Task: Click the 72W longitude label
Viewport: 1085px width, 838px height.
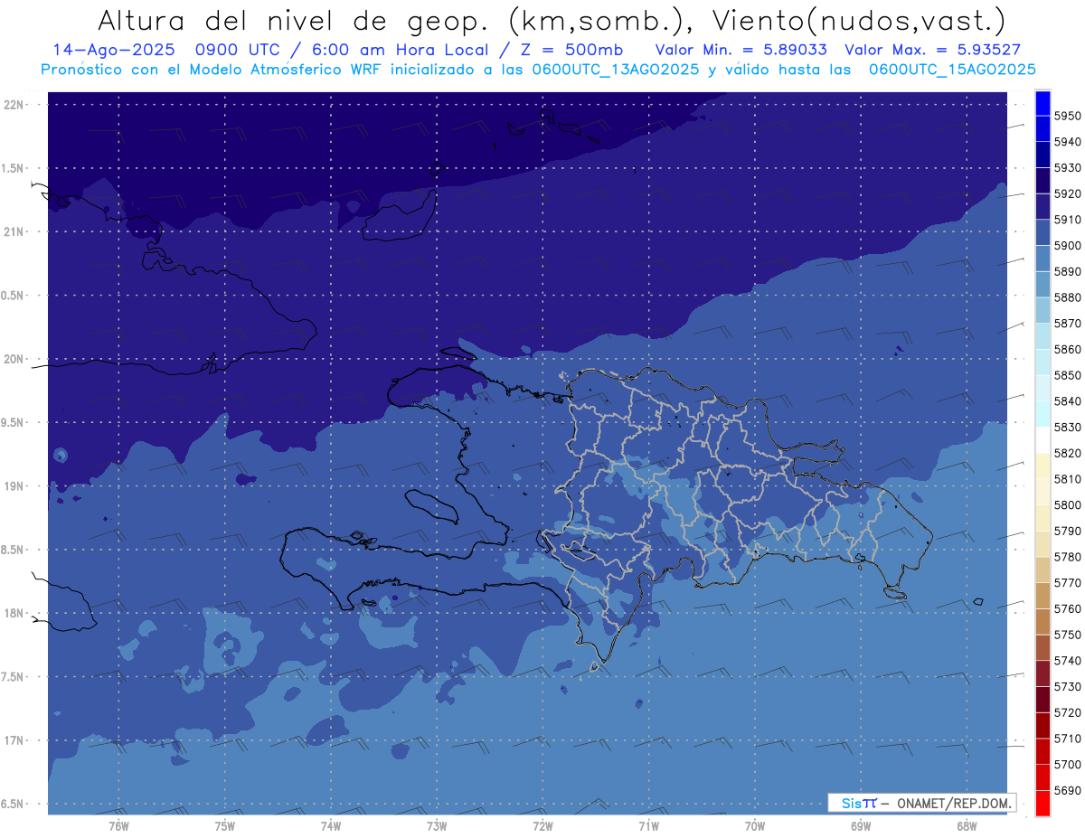Action: tap(542, 826)
